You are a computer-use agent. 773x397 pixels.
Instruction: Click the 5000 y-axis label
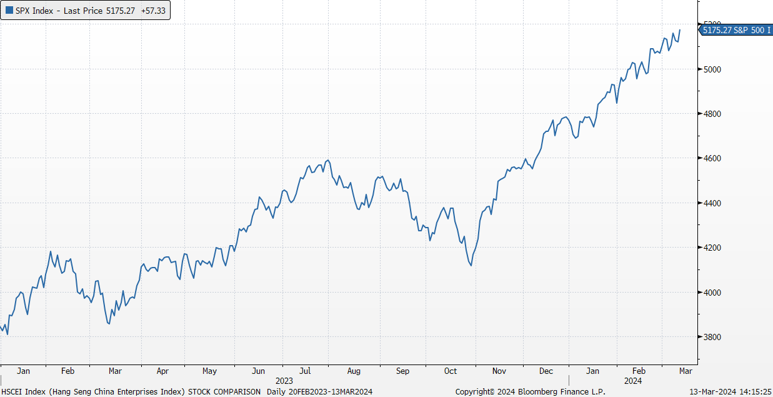point(712,69)
